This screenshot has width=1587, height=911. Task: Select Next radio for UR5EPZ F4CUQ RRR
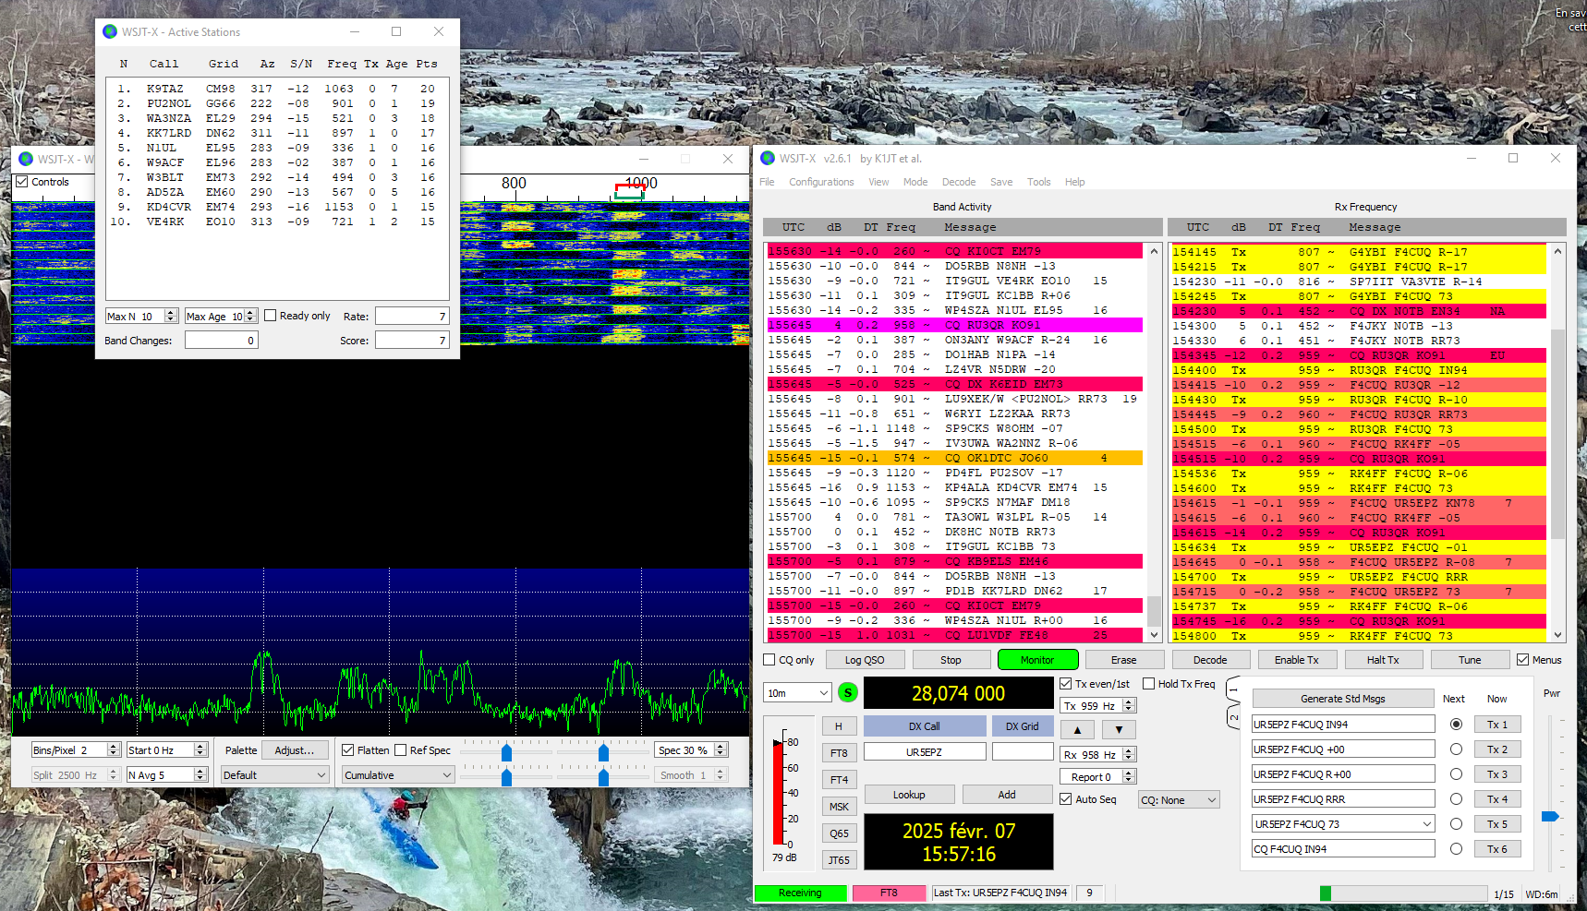[1456, 799]
